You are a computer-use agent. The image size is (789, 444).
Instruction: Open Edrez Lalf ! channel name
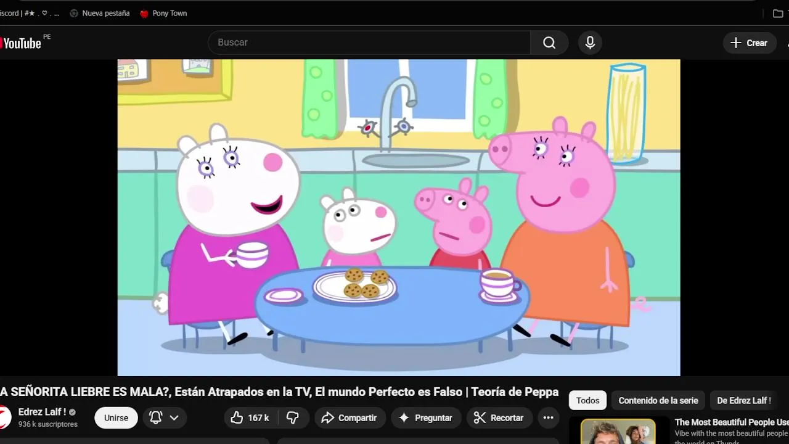[42, 412]
